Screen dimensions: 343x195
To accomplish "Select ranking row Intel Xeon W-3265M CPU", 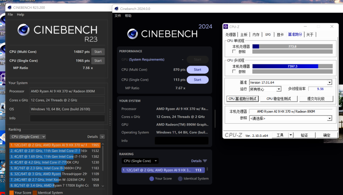I will pos(55,180).
